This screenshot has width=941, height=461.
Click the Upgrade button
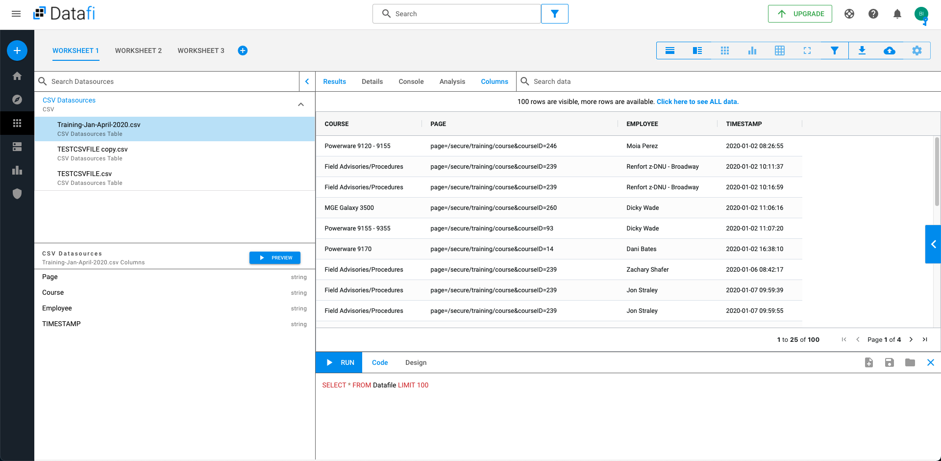800,14
